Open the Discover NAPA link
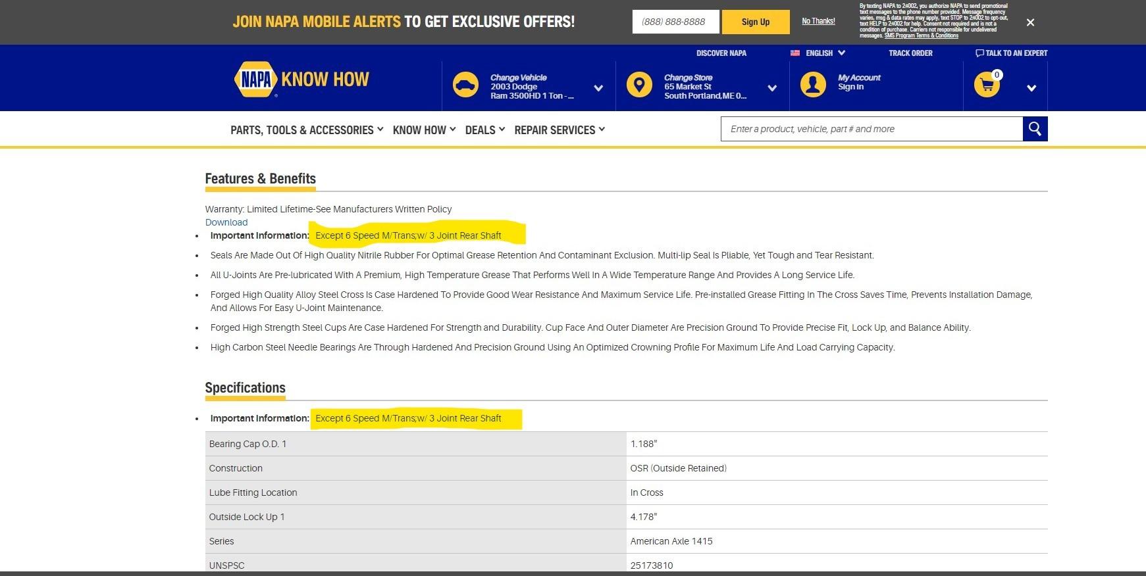 pyautogui.click(x=721, y=53)
